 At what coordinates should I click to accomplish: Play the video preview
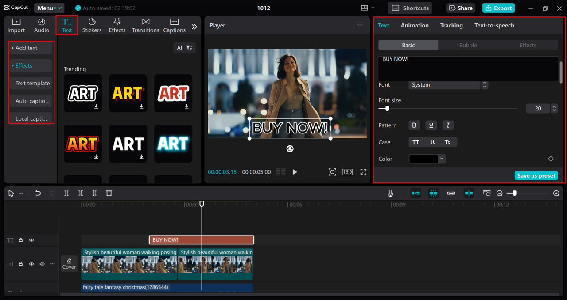click(x=295, y=172)
